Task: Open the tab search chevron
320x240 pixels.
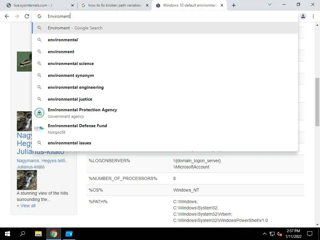Action: 270,4
